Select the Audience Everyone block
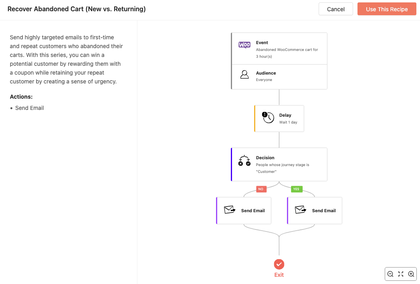The width and height of the screenshot is (420, 284). 279,77
